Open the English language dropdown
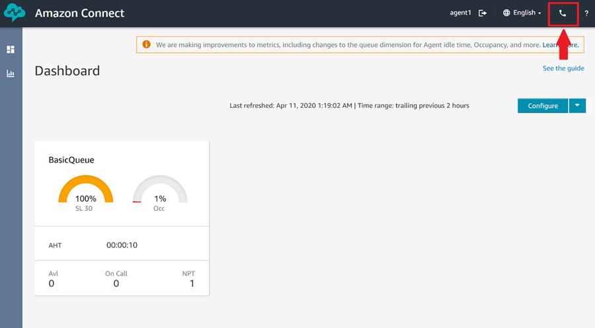 pyautogui.click(x=527, y=13)
